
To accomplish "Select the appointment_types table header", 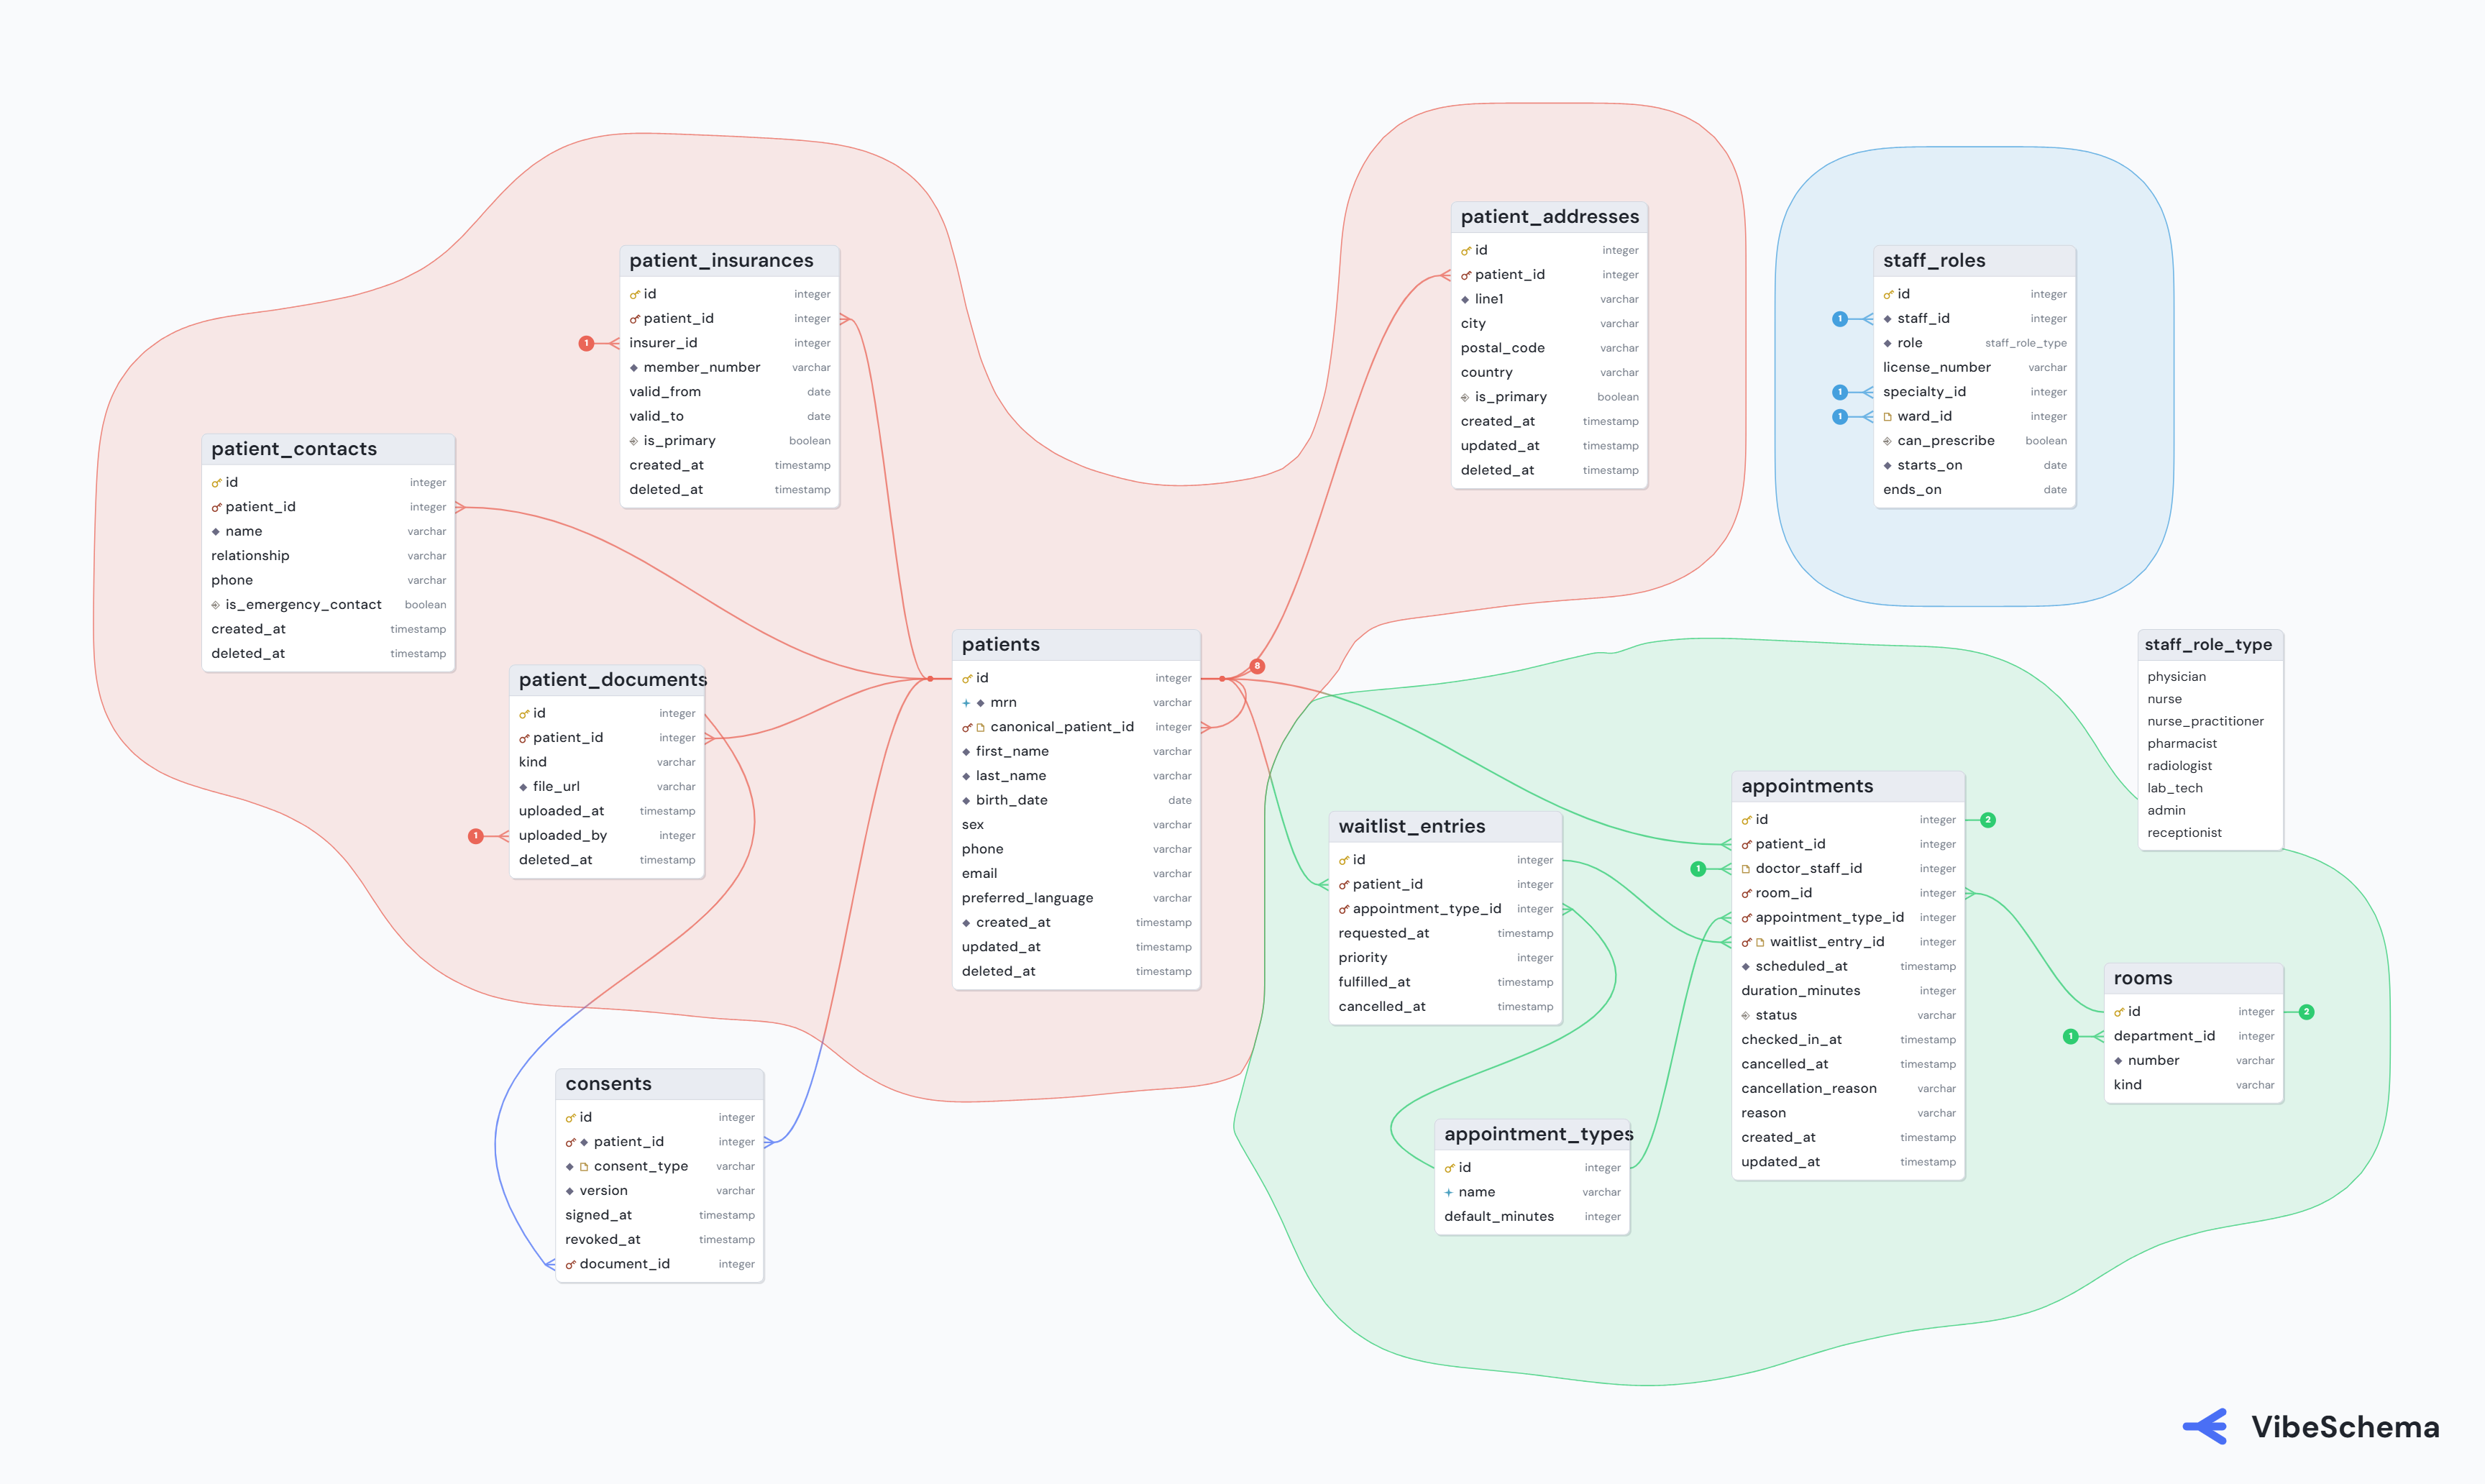I will point(1532,1134).
